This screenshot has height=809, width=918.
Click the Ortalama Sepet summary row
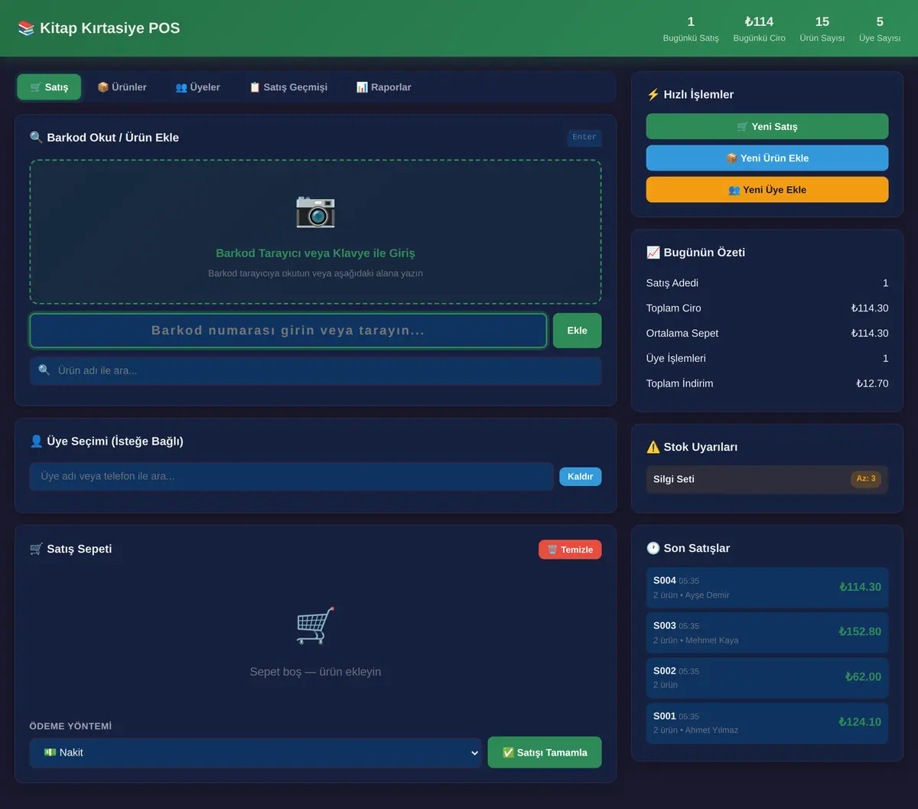pos(767,334)
